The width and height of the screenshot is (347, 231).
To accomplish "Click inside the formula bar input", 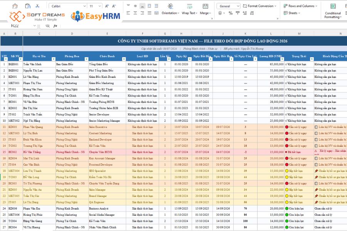I will pyautogui.click(x=202, y=26).
